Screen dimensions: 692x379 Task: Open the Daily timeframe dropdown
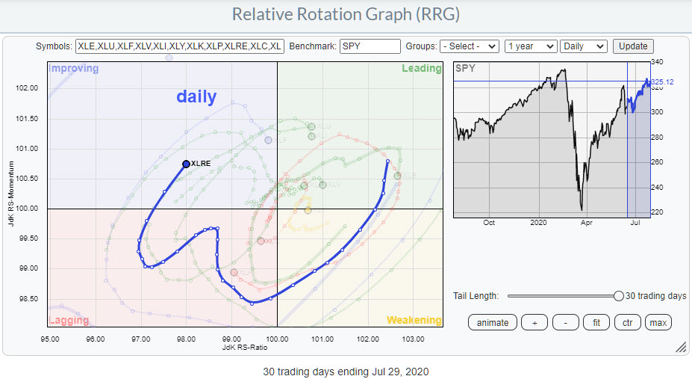(x=583, y=46)
